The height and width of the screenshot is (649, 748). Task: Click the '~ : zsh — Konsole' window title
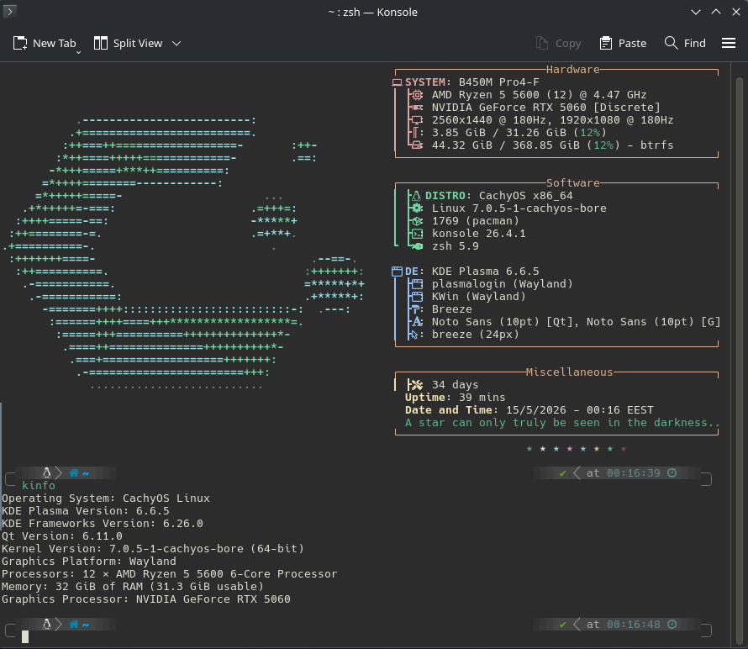[x=373, y=12]
